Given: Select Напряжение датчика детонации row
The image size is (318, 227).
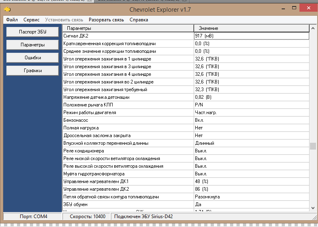Looking at the screenshot, I should coord(186,97).
